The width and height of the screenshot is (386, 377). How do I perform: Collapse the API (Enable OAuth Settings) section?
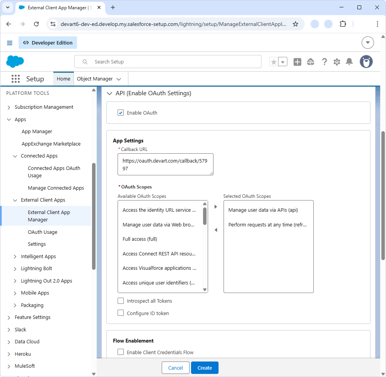[109, 93]
